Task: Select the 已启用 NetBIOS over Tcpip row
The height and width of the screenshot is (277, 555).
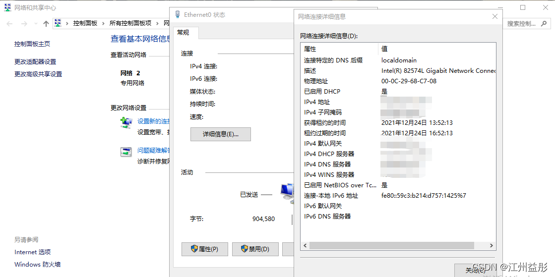Action: 398,185
